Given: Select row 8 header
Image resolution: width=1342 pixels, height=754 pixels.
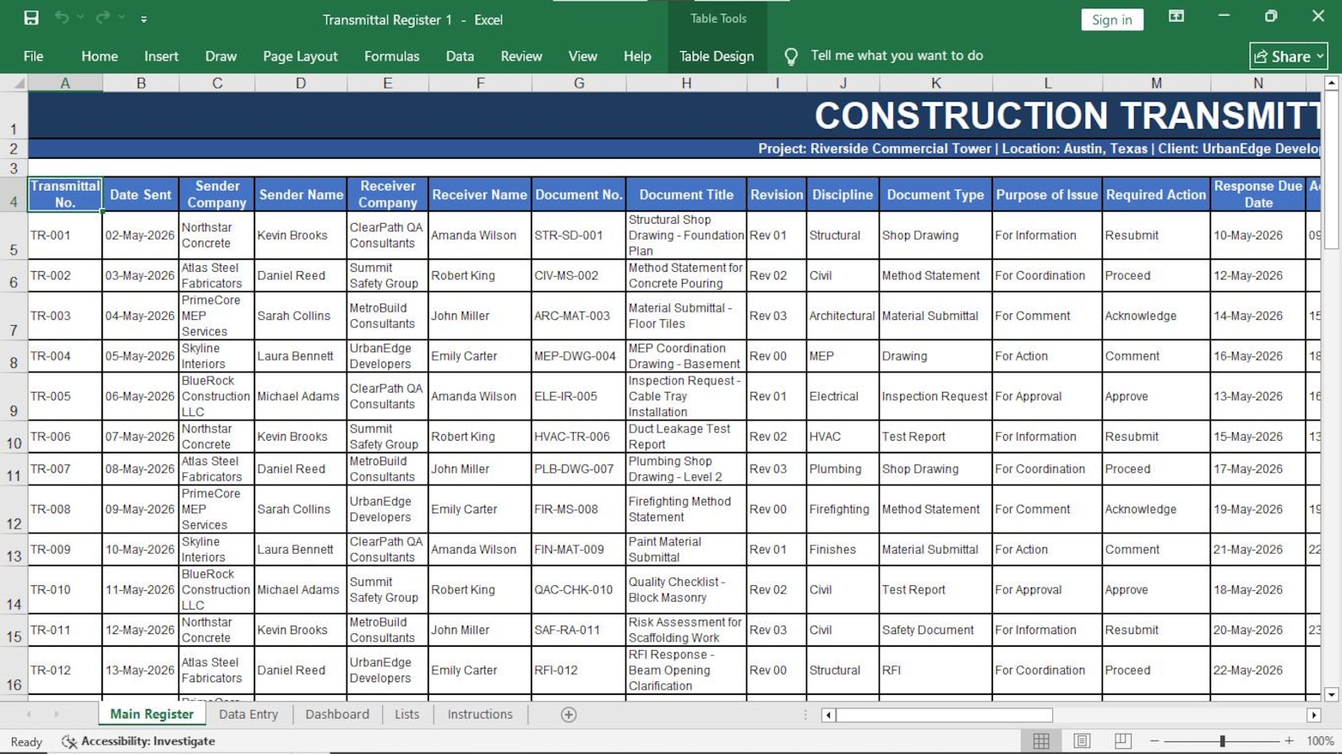Looking at the screenshot, I should pos(14,356).
